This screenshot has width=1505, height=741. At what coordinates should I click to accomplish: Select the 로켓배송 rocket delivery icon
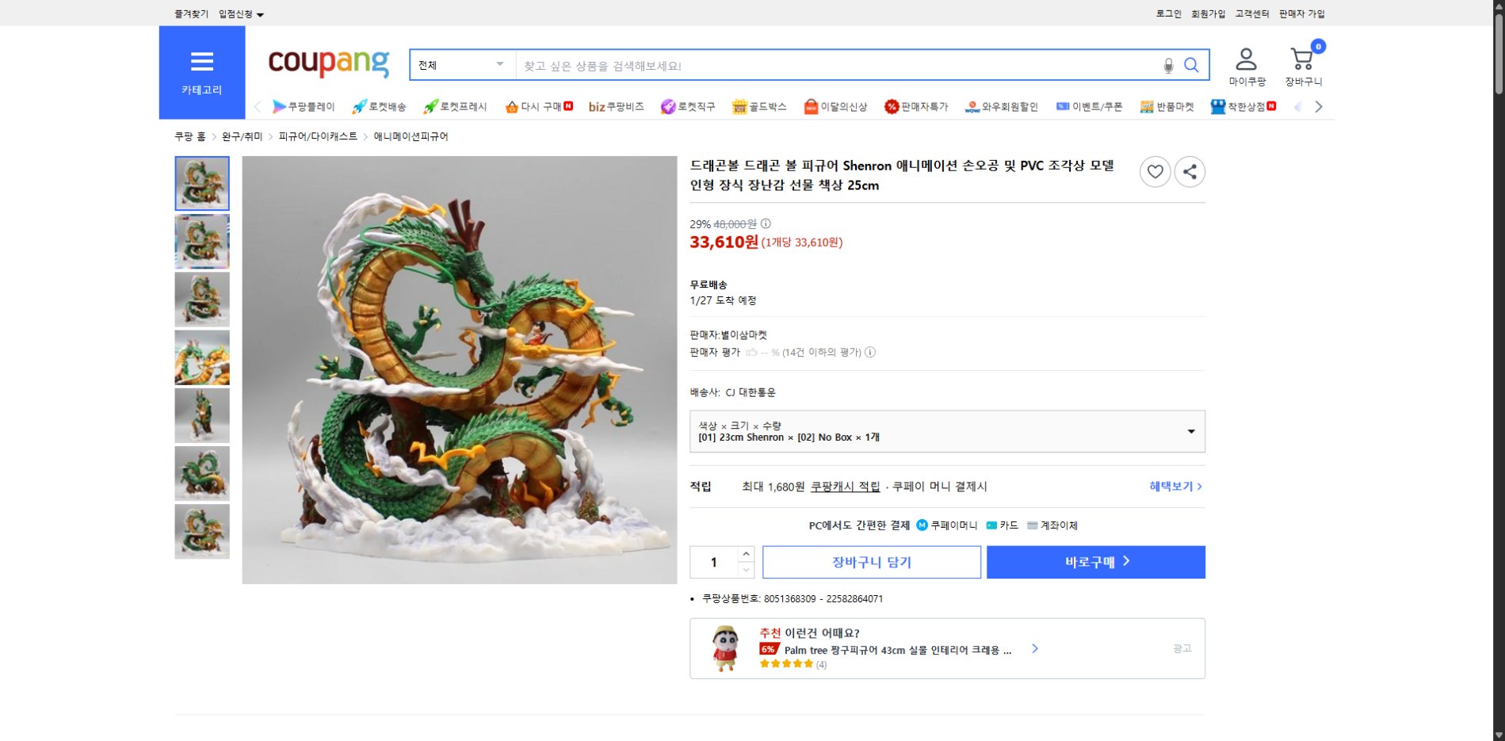[361, 106]
